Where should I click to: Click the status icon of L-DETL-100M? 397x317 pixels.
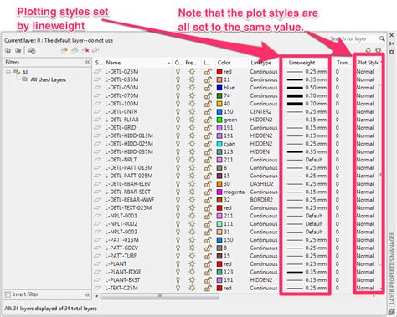click(97, 104)
